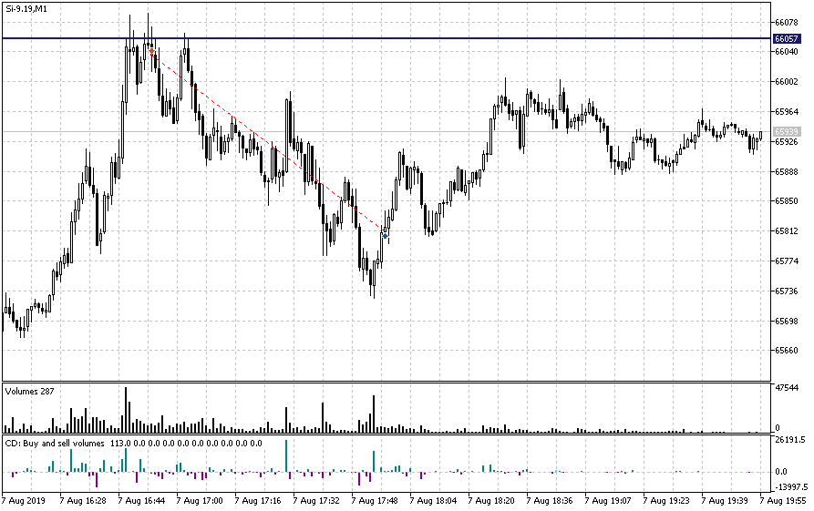Click the 7 Aug 17:00 time label

pyautogui.click(x=200, y=501)
